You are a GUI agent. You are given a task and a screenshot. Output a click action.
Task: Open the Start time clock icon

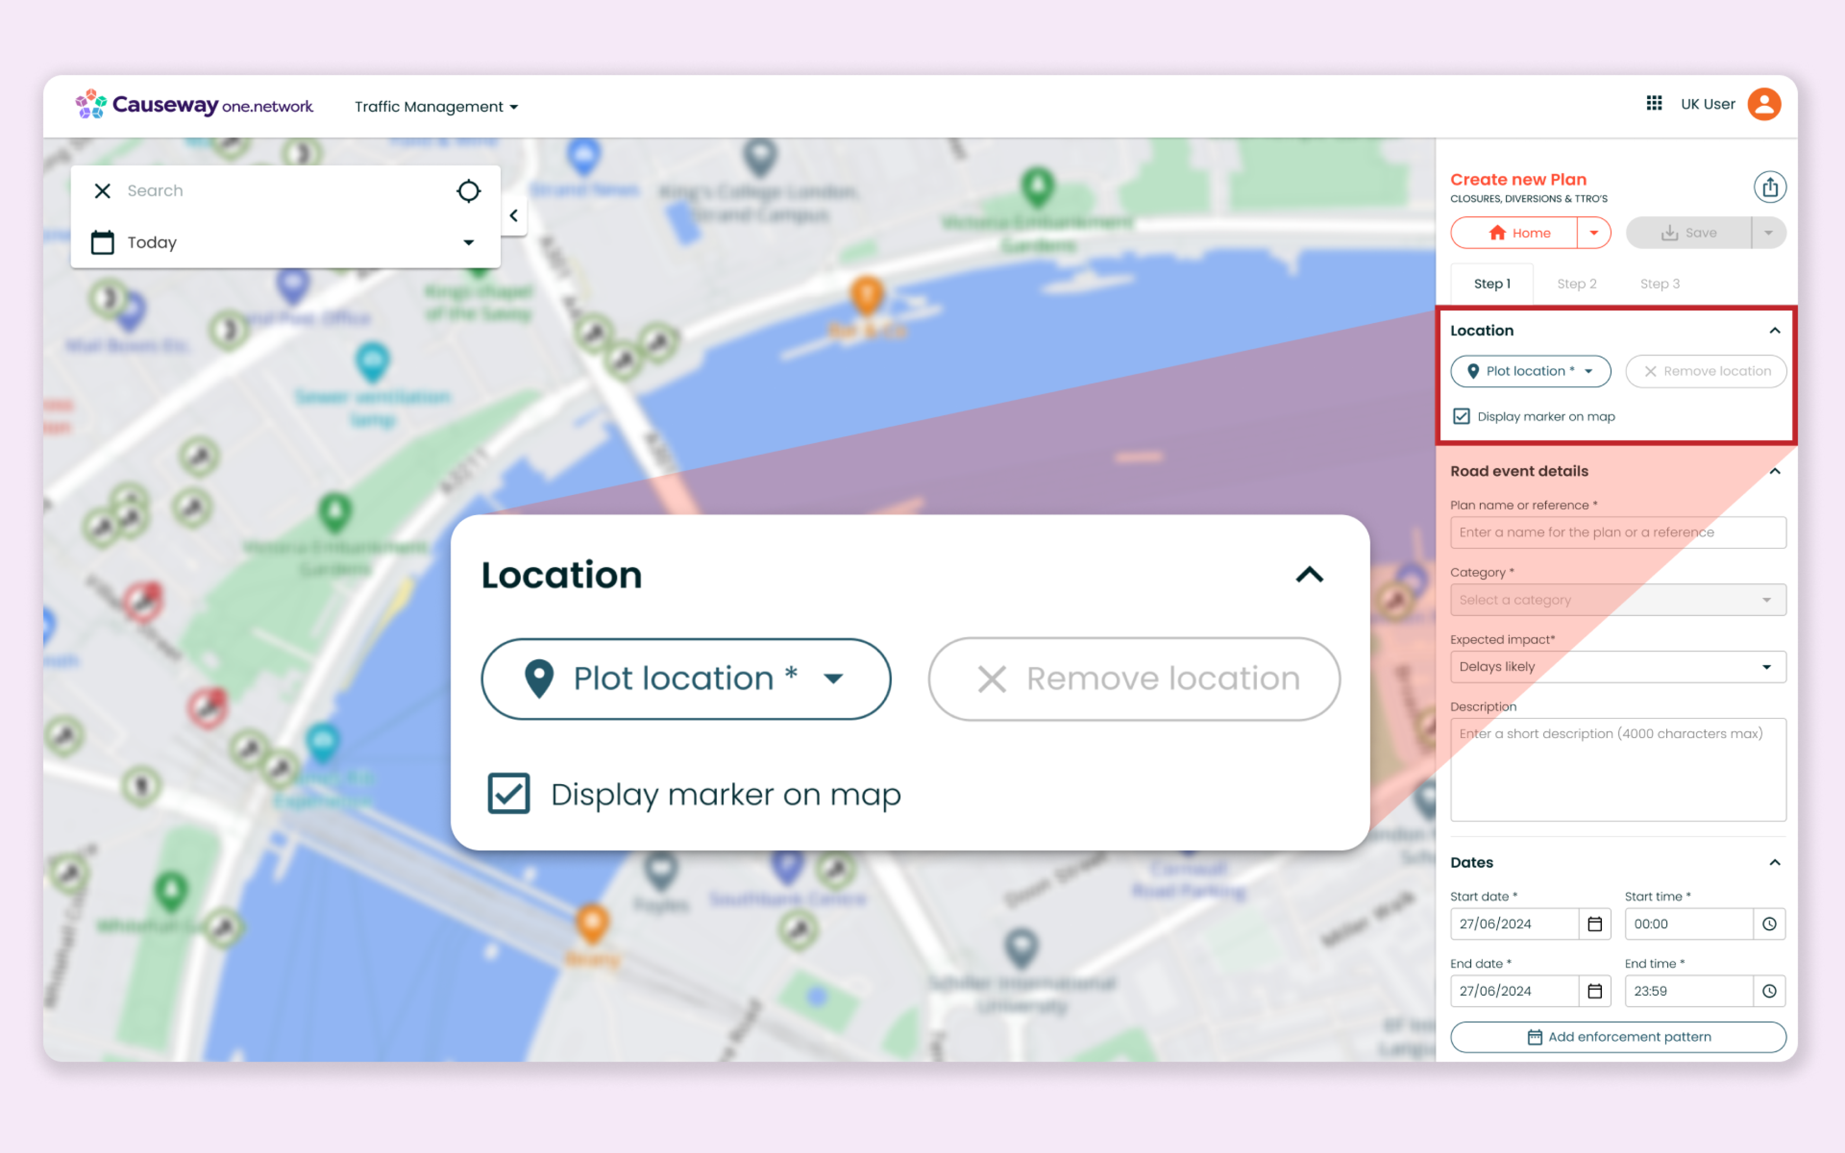click(x=1769, y=923)
